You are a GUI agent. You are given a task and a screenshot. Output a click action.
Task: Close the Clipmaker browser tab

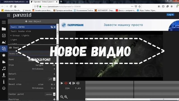point(56,2)
